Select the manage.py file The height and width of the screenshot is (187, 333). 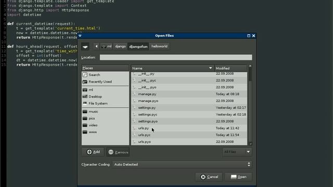click(x=189, y=94)
